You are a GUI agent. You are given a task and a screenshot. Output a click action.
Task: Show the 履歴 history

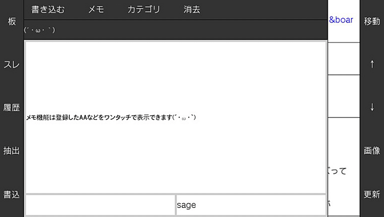(11, 107)
